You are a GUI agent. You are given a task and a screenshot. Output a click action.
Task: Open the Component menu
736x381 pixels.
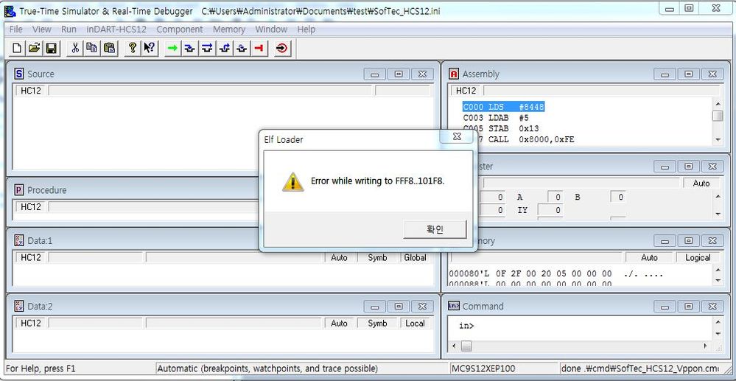[180, 29]
